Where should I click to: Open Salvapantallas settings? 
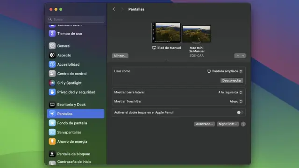(x=76, y=132)
